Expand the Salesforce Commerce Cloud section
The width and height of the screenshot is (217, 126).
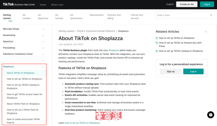click(x=43, y=54)
